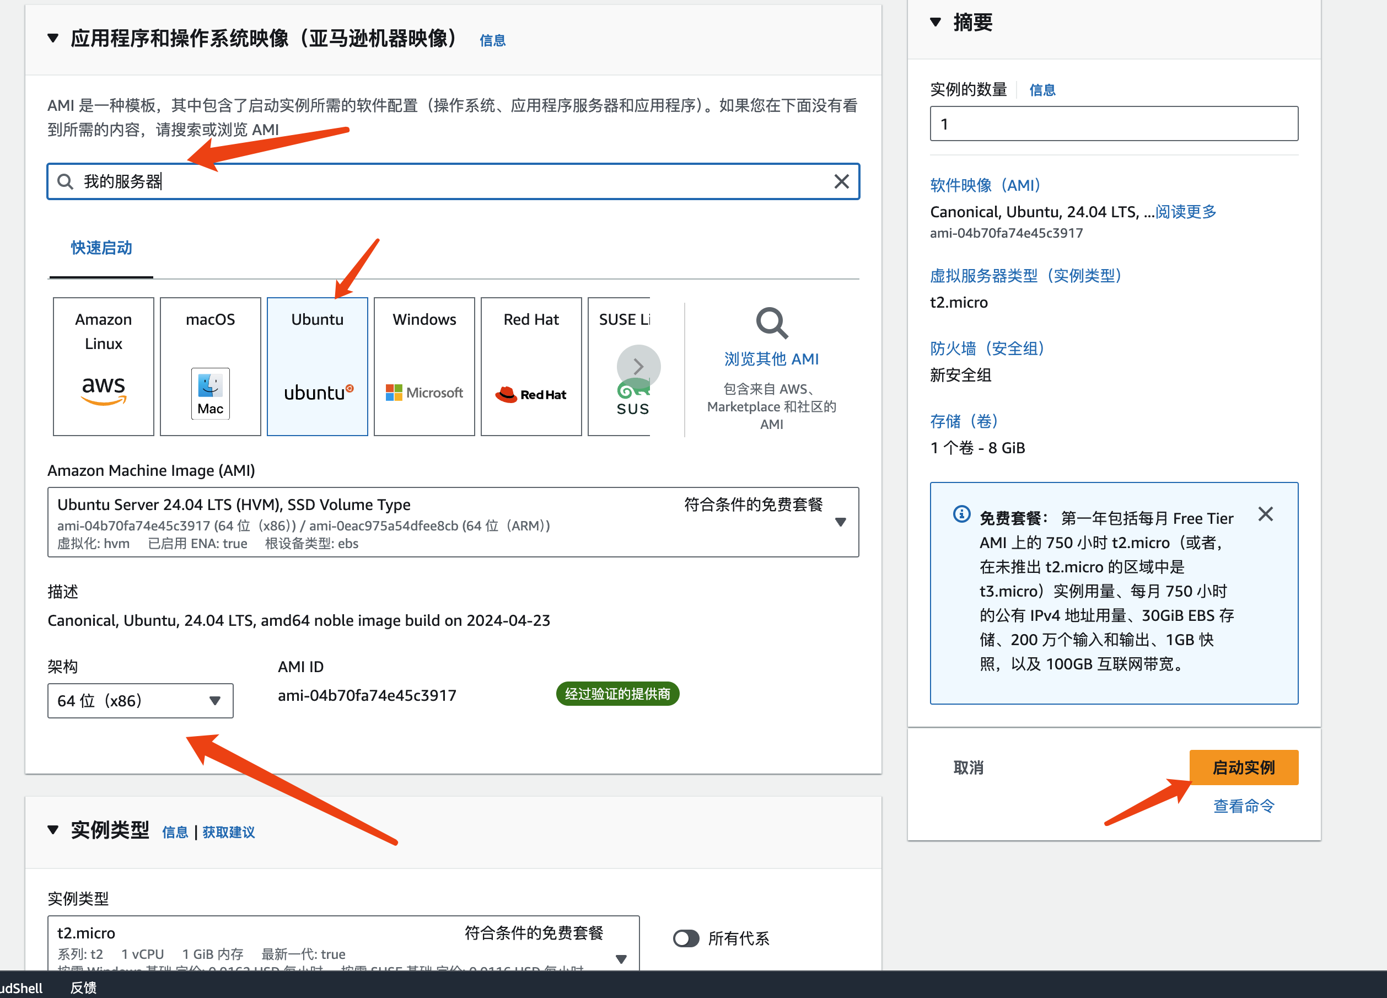1387x998 pixels.
Task: Collapse the 摘要 panel
Action: [936, 22]
